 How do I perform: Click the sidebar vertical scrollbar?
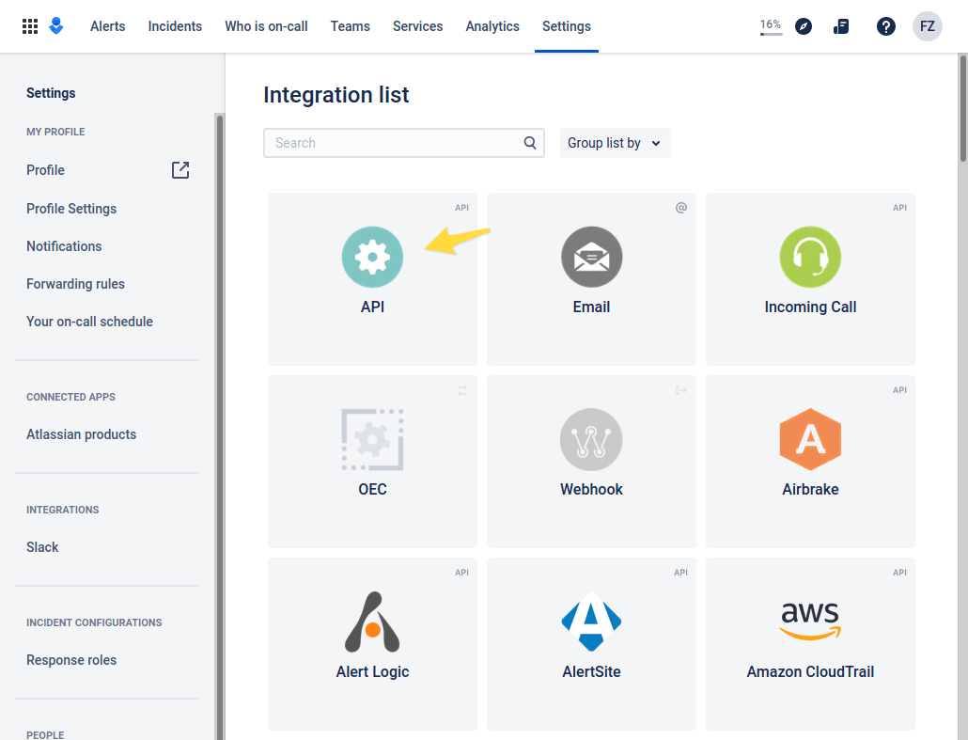coord(220,423)
